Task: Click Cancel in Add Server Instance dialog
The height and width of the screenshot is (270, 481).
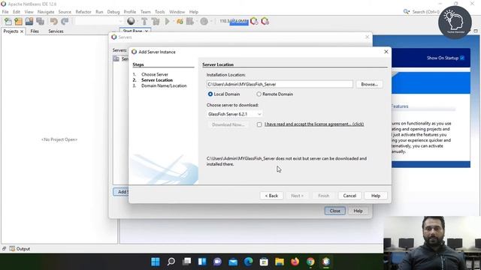Action: point(349,196)
